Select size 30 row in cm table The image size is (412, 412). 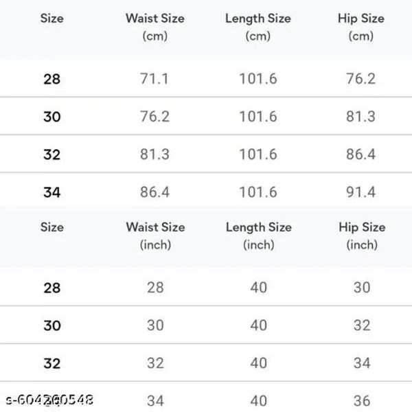(206, 116)
